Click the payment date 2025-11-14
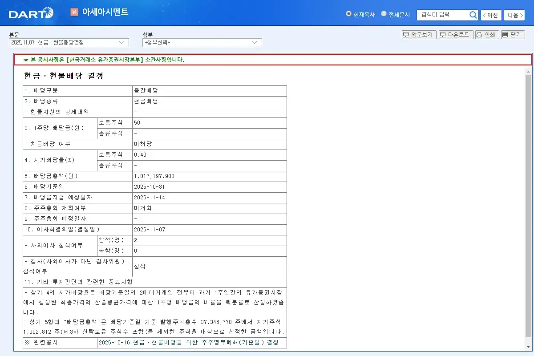The width and height of the screenshot is (534, 356). (150, 198)
